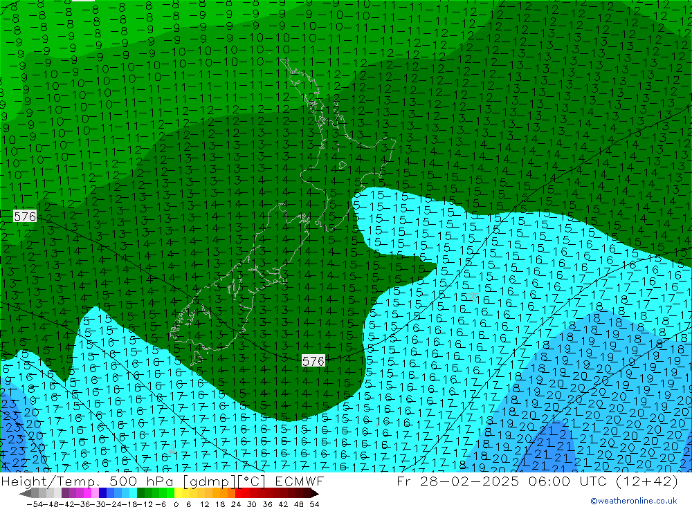Click the dark blue legend swatch at -30

click(102, 493)
